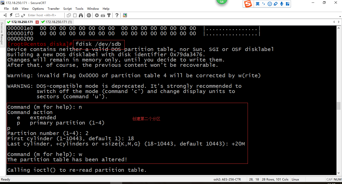Click the scrollbar down arrow
Viewport: 342px width, 184px height.
point(339,173)
